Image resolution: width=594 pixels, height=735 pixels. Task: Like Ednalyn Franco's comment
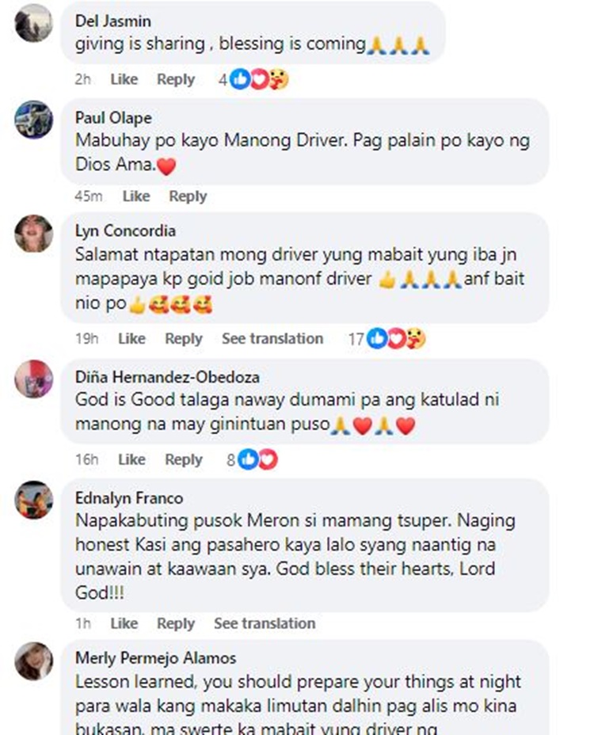pos(124,623)
